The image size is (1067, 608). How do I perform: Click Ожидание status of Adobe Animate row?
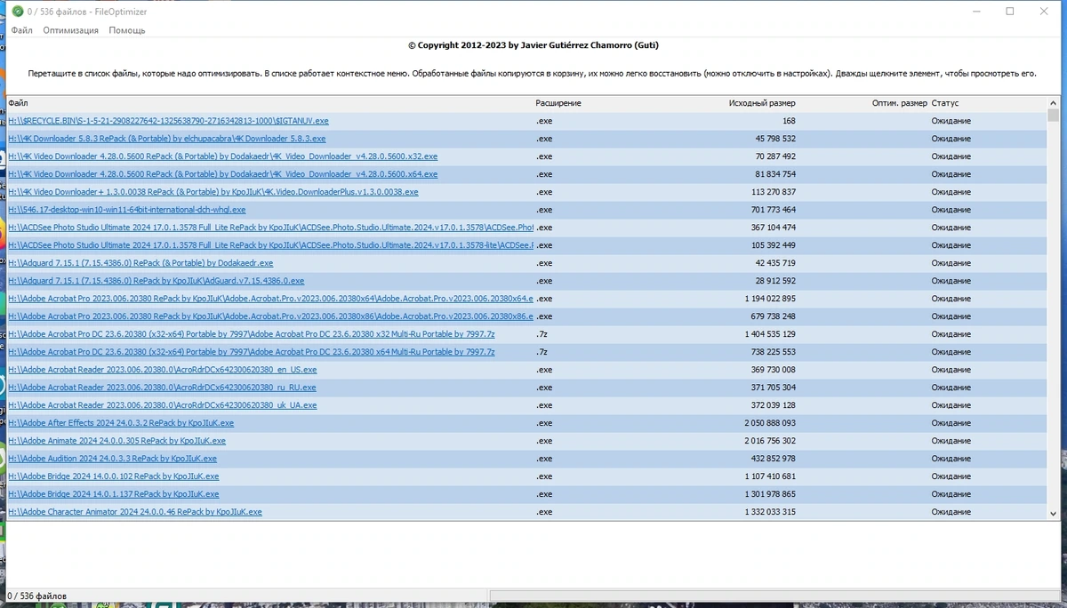tap(951, 441)
